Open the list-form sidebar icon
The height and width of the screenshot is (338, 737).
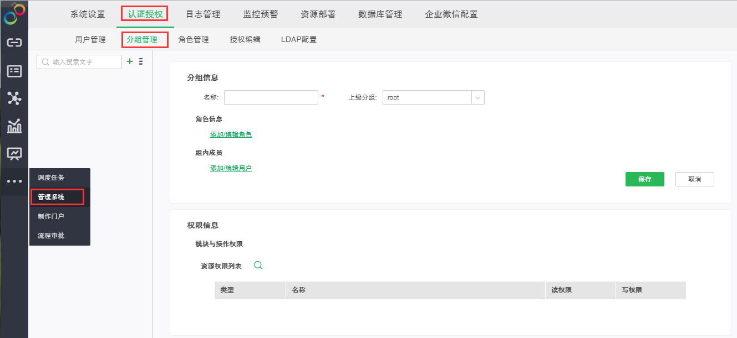(14, 71)
